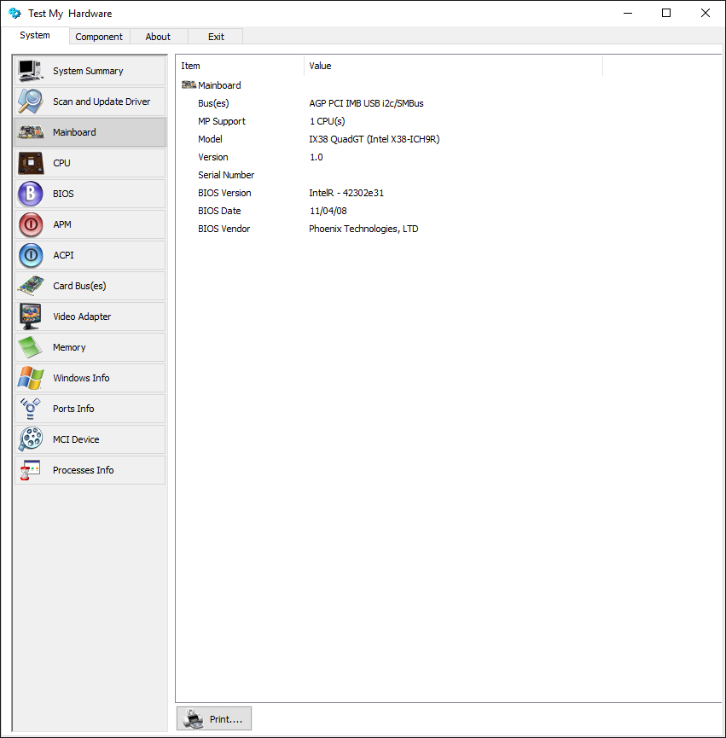Image resolution: width=726 pixels, height=738 pixels.
Task: Open the About tab
Action: 158,37
